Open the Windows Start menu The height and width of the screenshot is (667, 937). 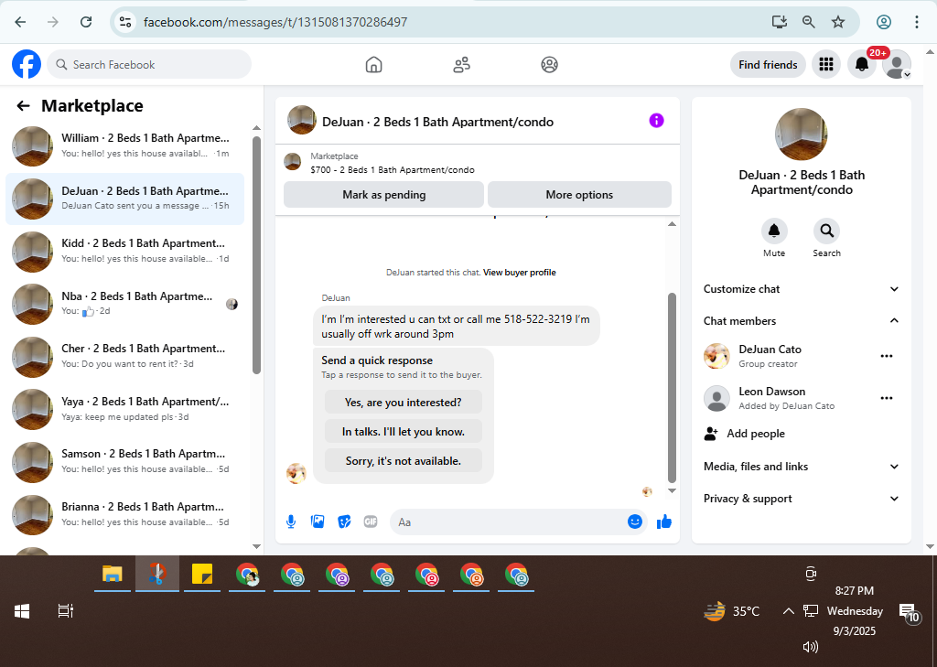[x=22, y=611]
